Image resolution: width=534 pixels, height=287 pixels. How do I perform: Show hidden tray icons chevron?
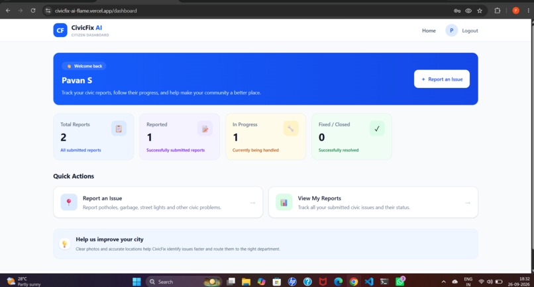[x=443, y=282]
